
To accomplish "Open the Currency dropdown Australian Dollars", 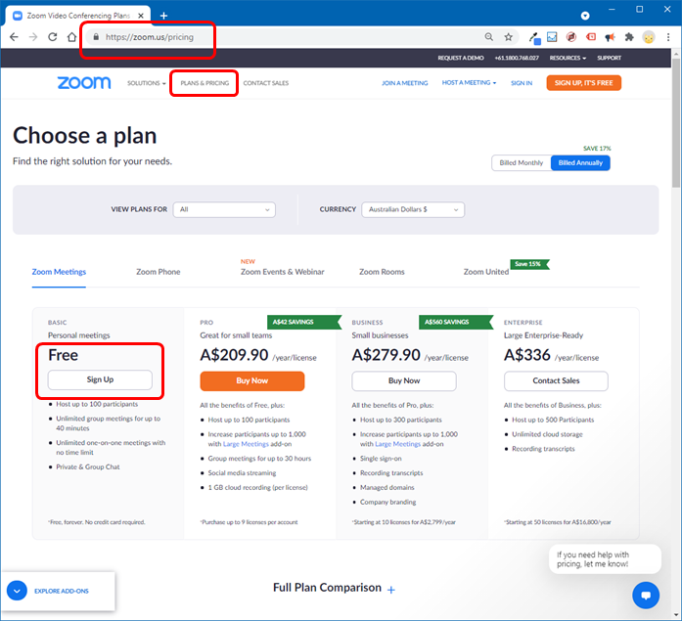I will [413, 209].
